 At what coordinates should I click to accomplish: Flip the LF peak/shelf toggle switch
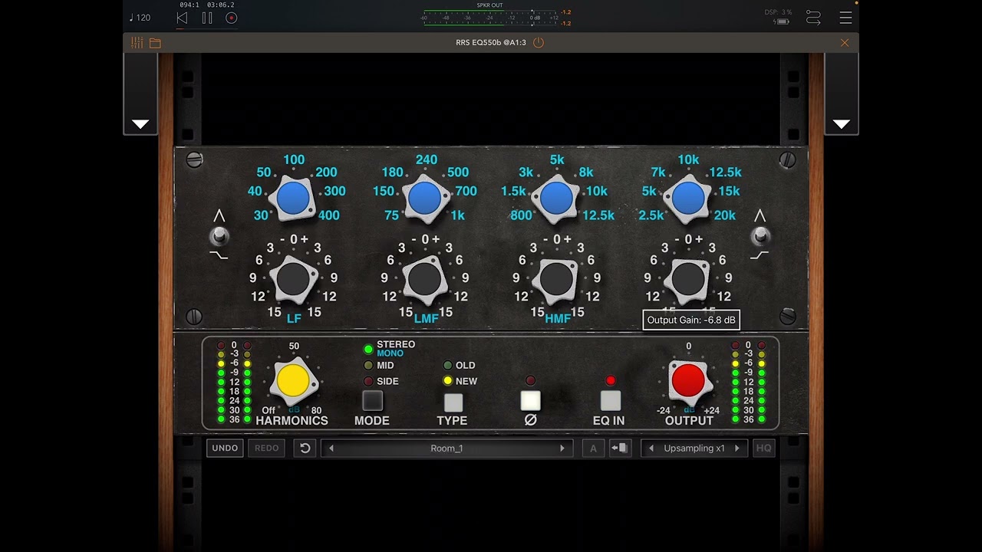coord(219,235)
